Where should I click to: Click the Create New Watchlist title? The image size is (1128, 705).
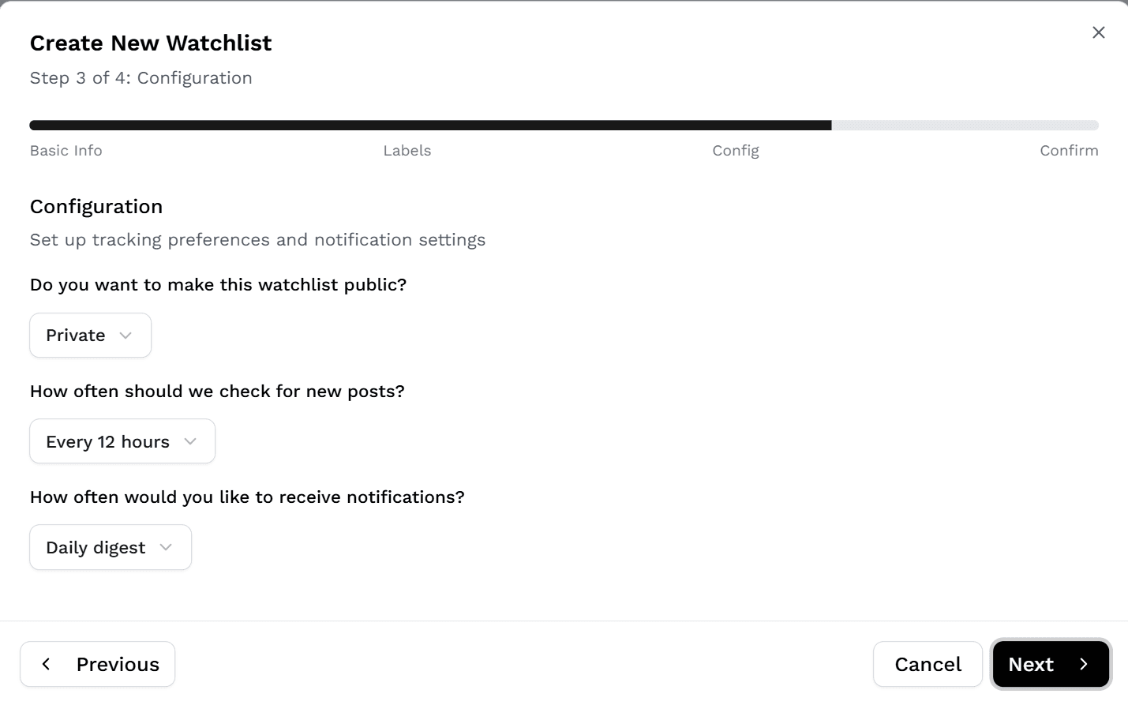[150, 43]
